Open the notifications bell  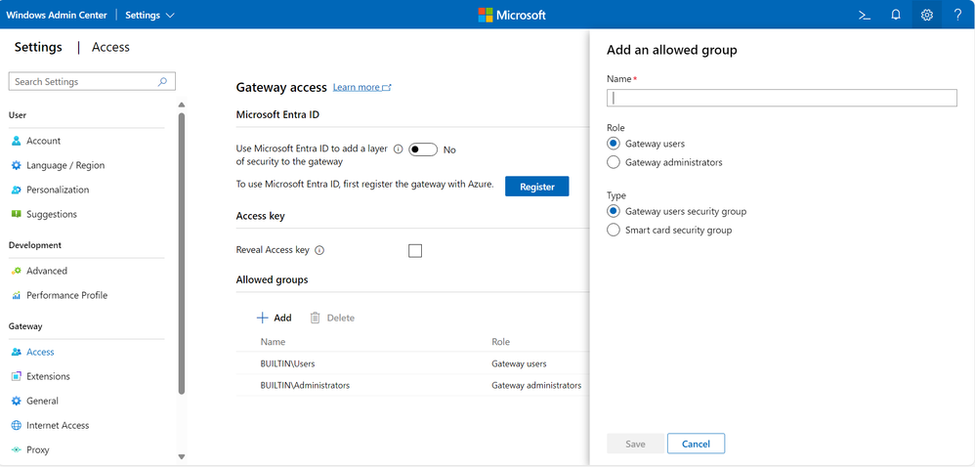click(896, 15)
